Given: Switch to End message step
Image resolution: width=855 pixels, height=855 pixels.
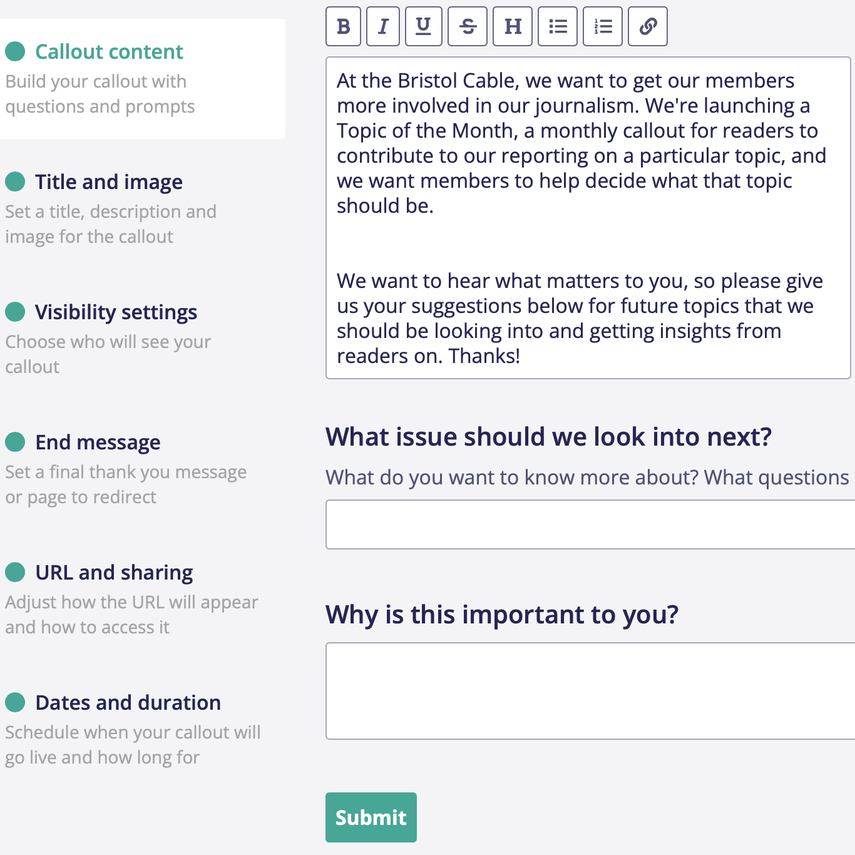Looking at the screenshot, I should click(98, 442).
